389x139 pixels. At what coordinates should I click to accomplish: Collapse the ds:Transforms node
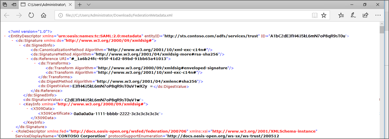point(35,63)
